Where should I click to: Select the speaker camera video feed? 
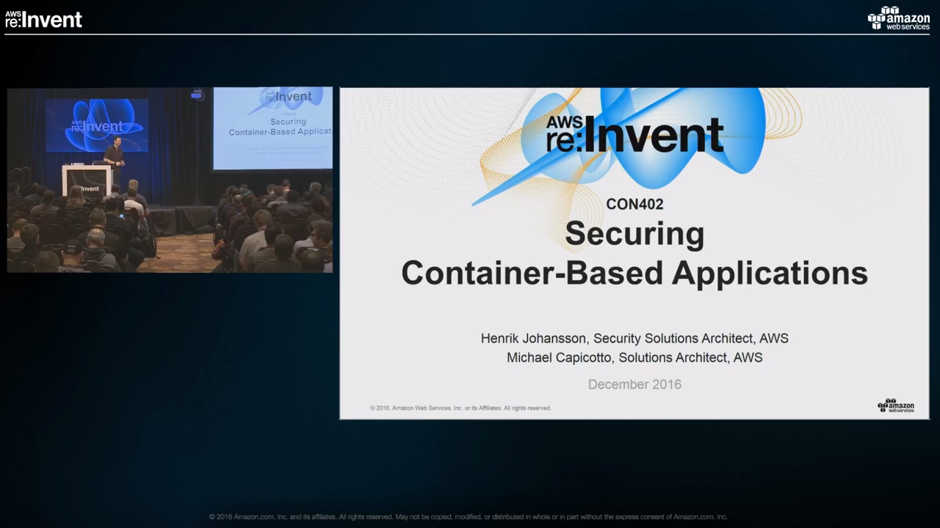170,180
